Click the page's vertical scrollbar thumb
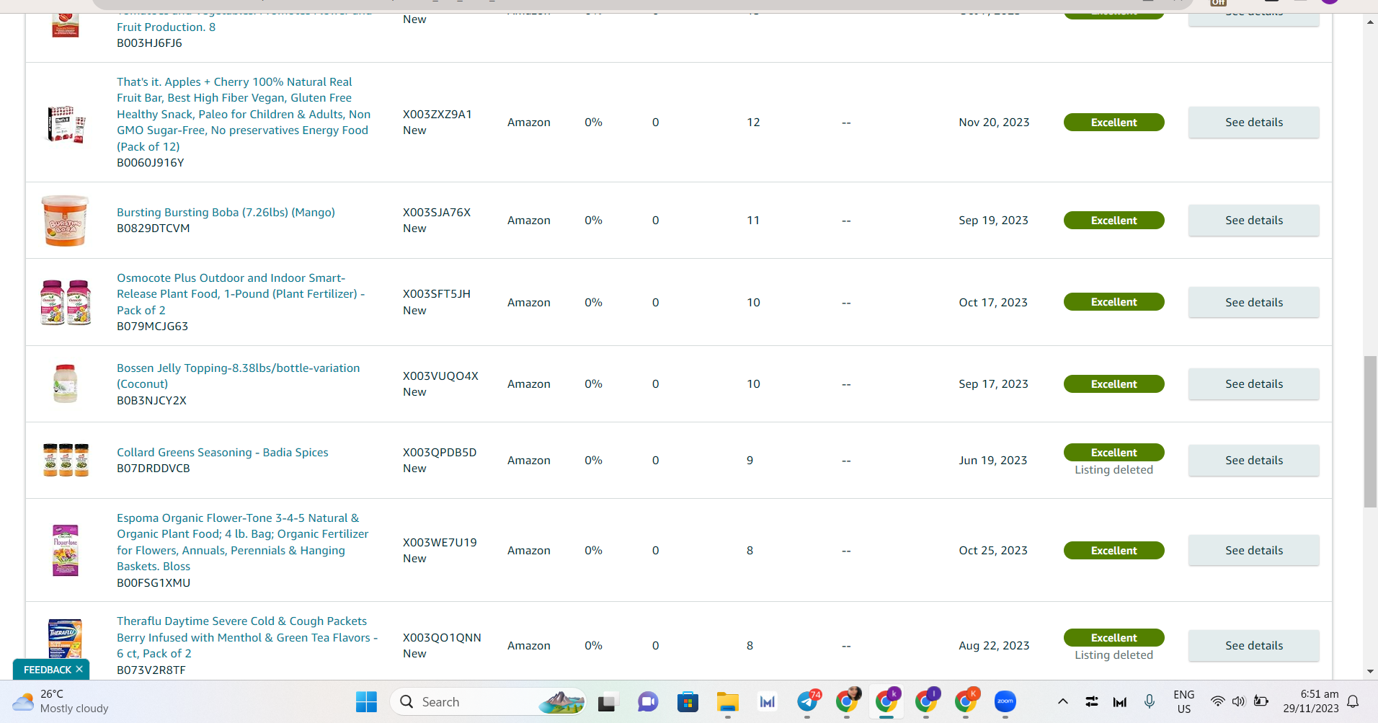 1370,431
